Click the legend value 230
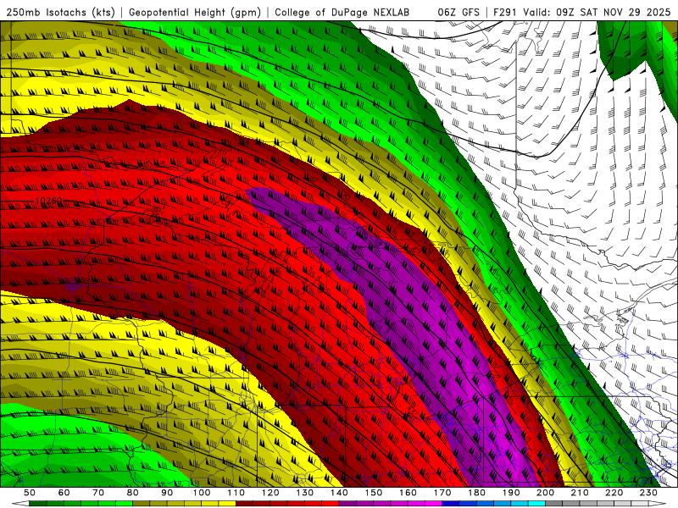 648,493
